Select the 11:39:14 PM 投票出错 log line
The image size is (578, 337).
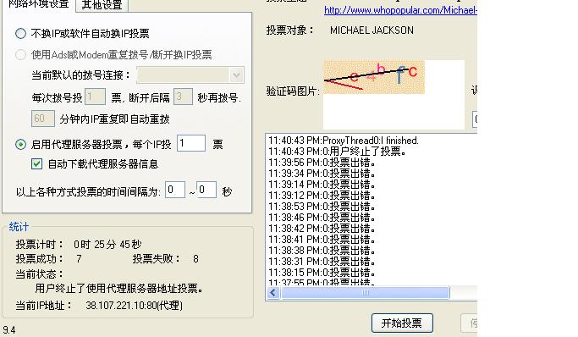coord(322,185)
